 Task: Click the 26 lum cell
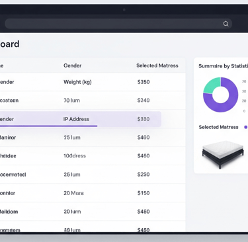[72, 175]
